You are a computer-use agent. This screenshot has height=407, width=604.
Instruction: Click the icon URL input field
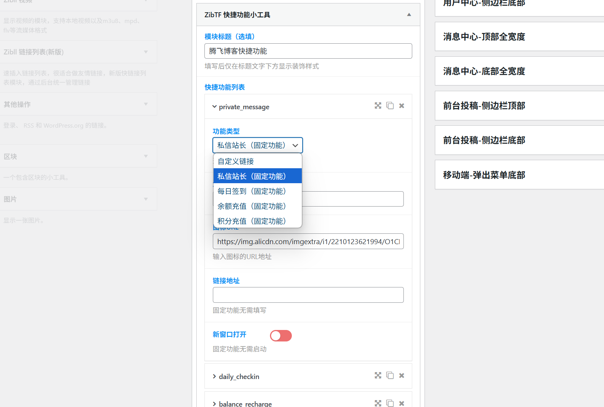click(x=308, y=241)
